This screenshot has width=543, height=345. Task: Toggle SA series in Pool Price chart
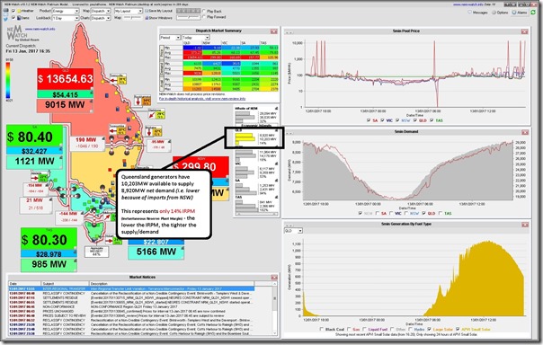pos(369,120)
